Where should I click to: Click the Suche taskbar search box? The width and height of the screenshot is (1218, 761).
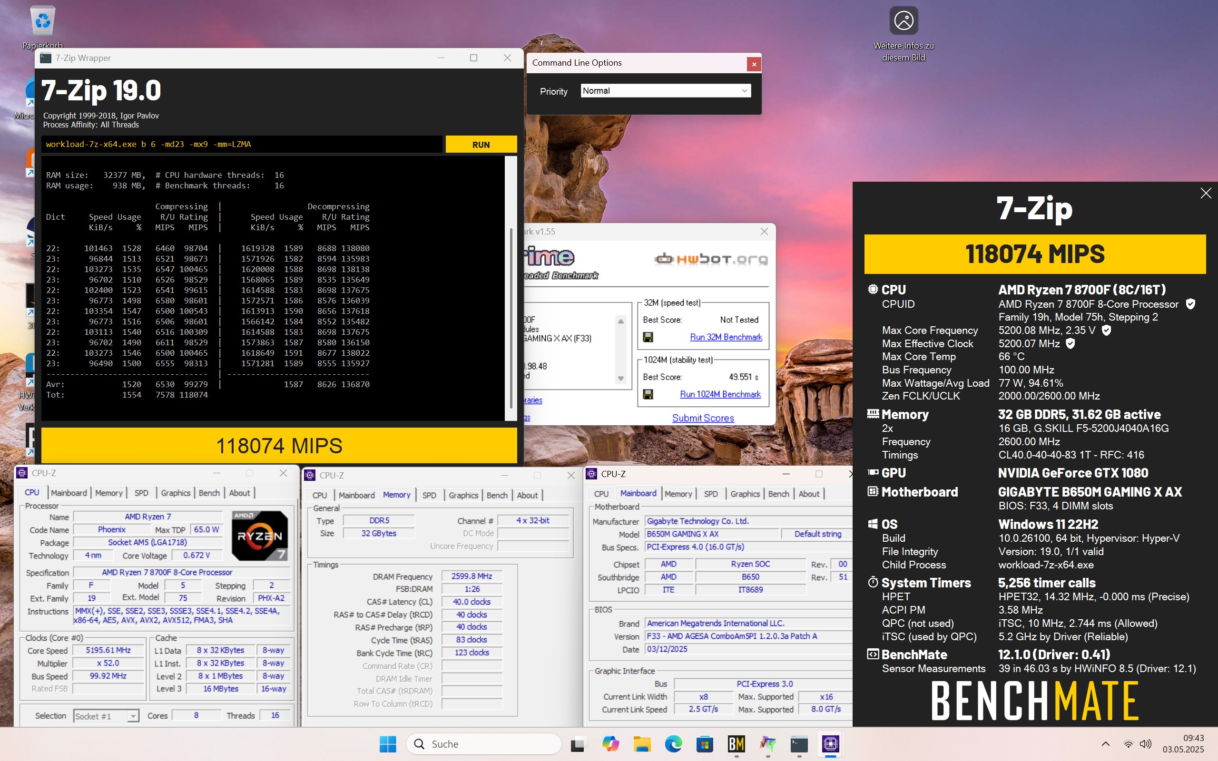click(x=483, y=744)
